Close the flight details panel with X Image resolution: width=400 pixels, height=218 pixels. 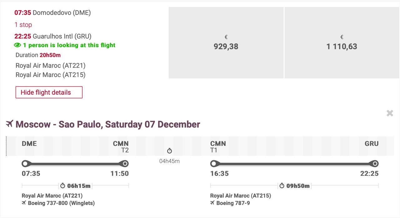(x=389, y=113)
